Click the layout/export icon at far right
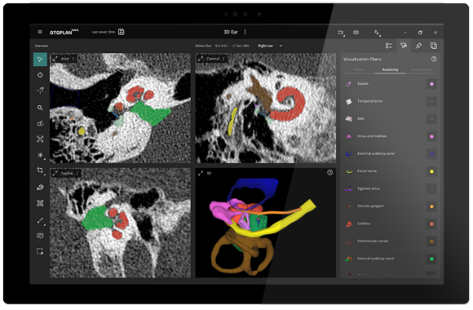The width and height of the screenshot is (473, 310). tap(434, 46)
